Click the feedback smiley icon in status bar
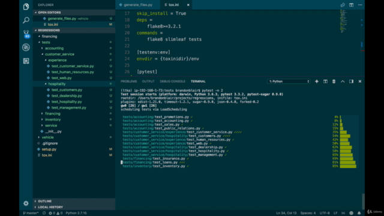 [x=351, y=213]
